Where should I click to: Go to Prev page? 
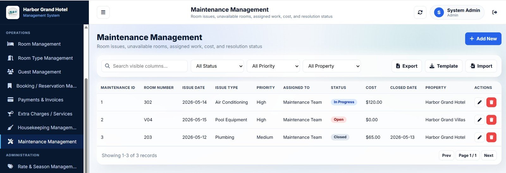point(447,155)
